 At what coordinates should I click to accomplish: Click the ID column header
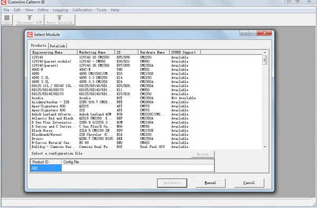click(x=126, y=52)
